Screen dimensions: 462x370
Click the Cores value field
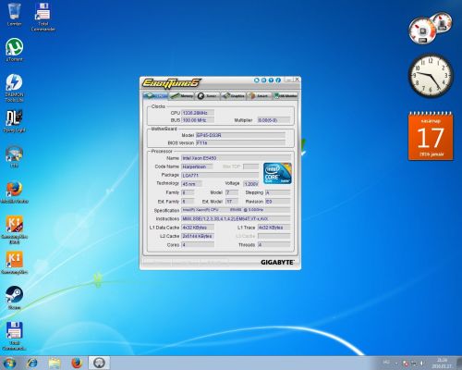198,244
